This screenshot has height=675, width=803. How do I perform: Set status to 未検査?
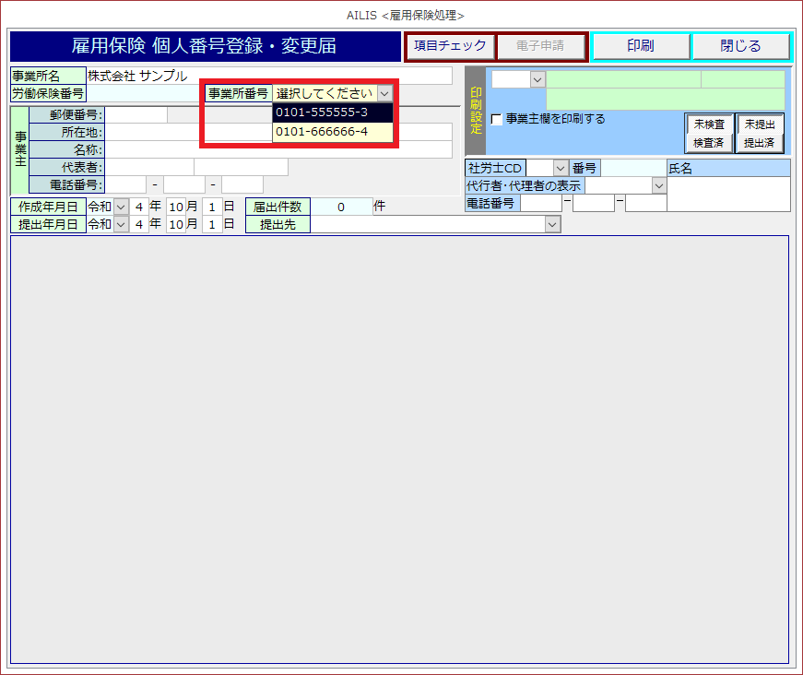point(708,124)
